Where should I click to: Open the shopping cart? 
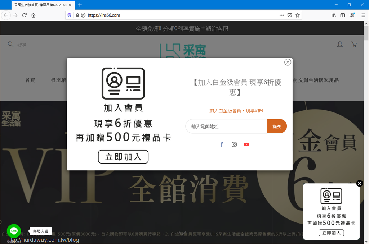tap(354, 44)
